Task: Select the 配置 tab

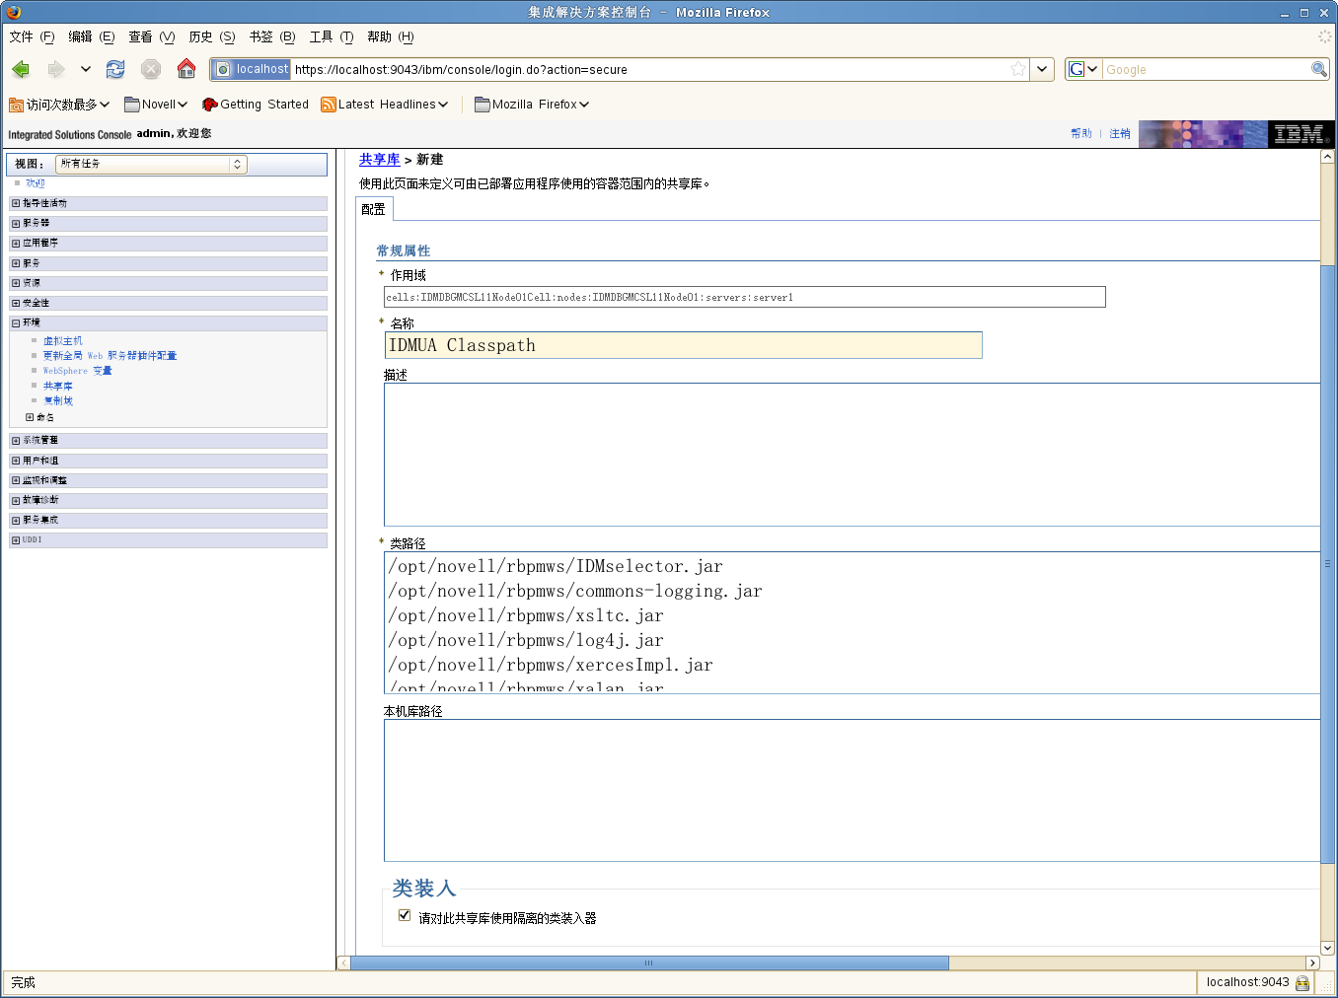Action: pos(374,209)
